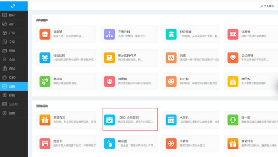This screenshot has height=157, width=278.
Task: Open the 优惠券 coupon icon
Action: [233, 34]
